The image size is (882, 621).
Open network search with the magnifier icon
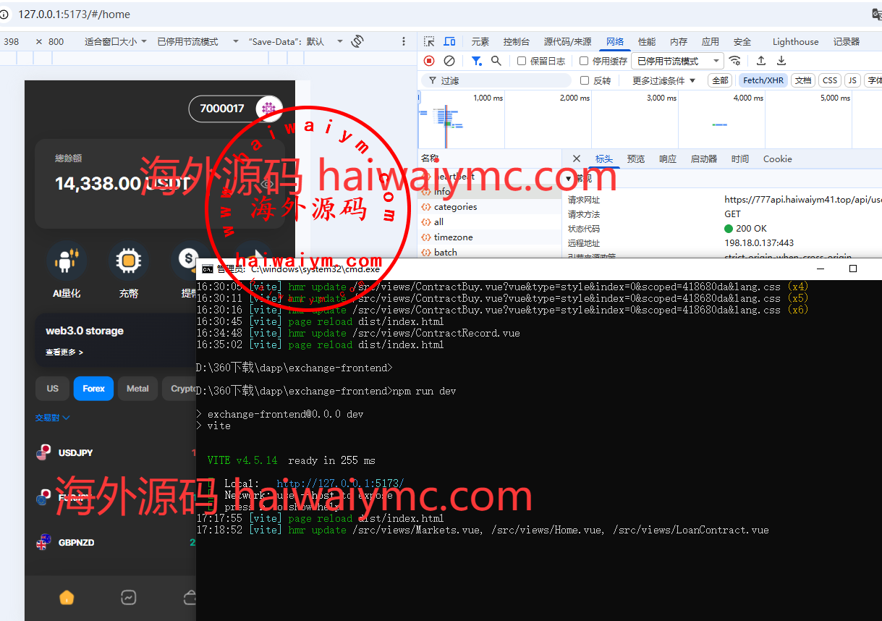pos(496,61)
